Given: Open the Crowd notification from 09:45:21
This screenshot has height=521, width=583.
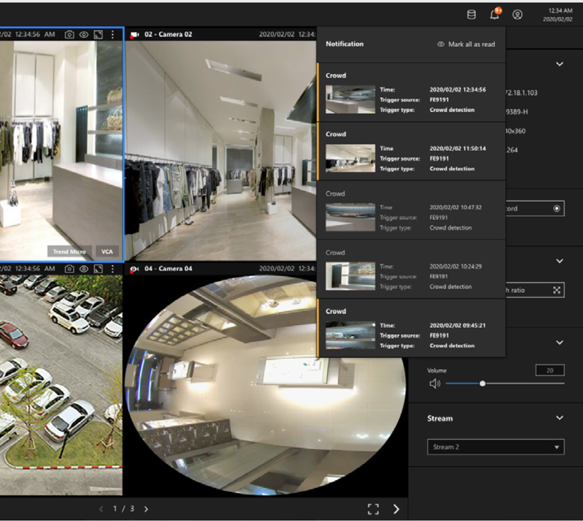Looking at the screenshot, I should [411, 328].
